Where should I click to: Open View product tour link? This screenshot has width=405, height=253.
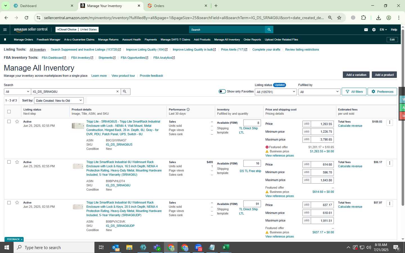click(123, 76)
